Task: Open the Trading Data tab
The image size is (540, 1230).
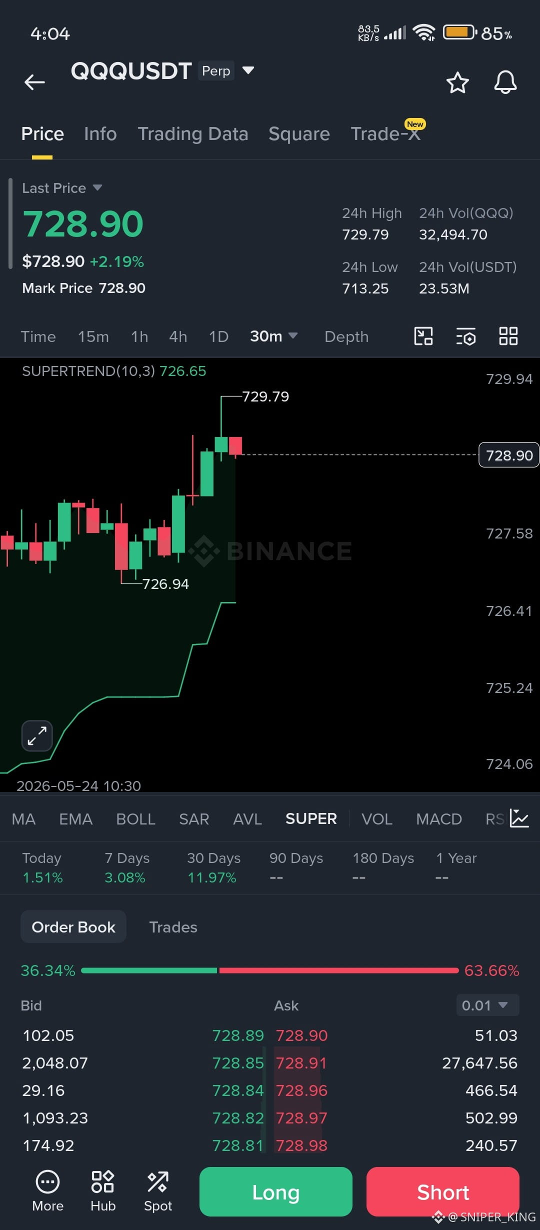Action: [193, 134]
